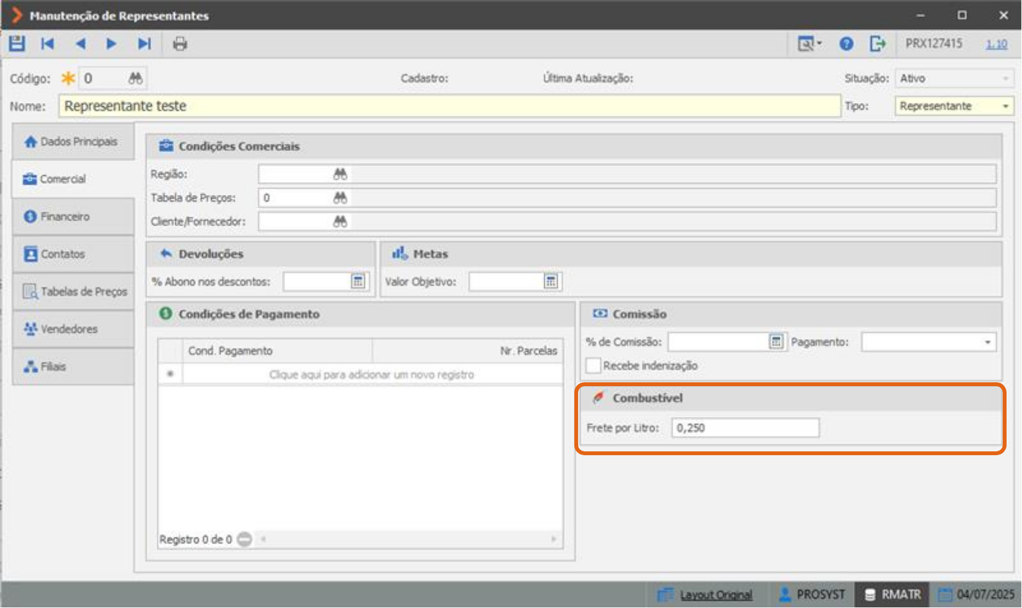Viewport: 1022px width, 608px height.
Task: Click the printer icon
Action: pos(180,43)
